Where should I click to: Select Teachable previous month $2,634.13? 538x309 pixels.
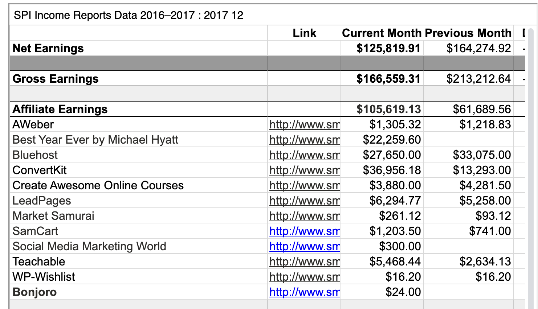point(485,261)
